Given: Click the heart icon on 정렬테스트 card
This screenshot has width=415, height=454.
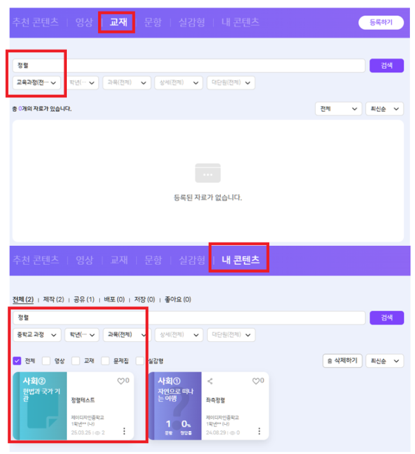Looking at the screenshot, I should point(121,381).
